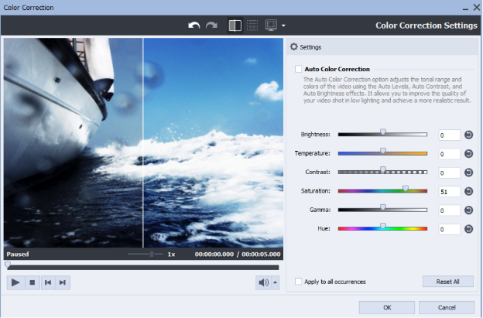483x318 pixels.
Task: Reset Brightness with its reset icon
Action: pos(468,135)
